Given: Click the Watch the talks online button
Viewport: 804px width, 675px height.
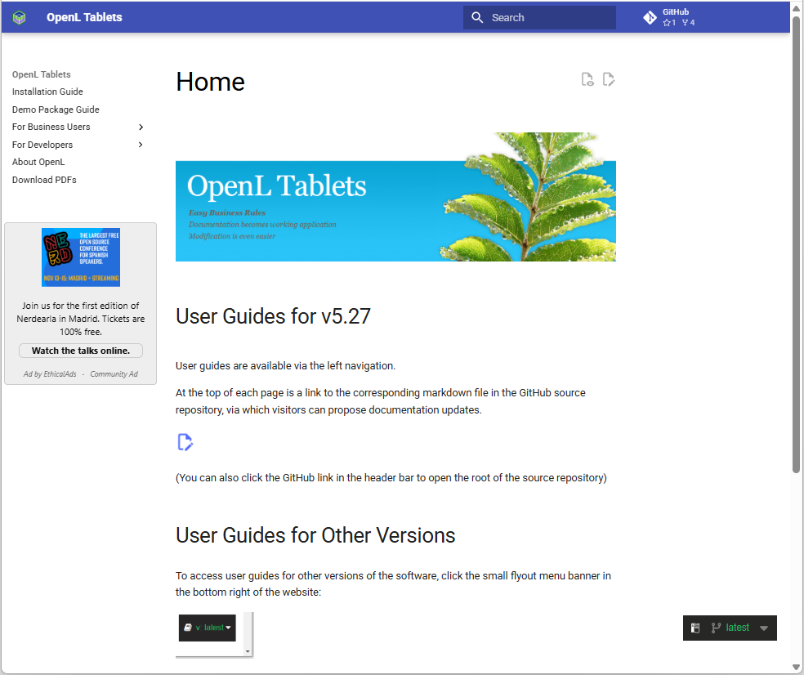Looking at the screenshot, I should click(81, 351).
